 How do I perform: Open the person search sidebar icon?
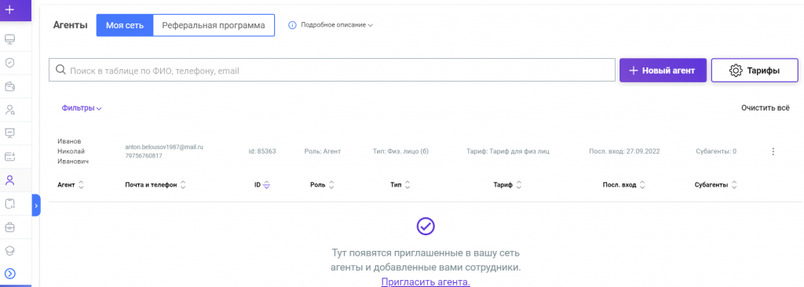[x=9, y=109]
